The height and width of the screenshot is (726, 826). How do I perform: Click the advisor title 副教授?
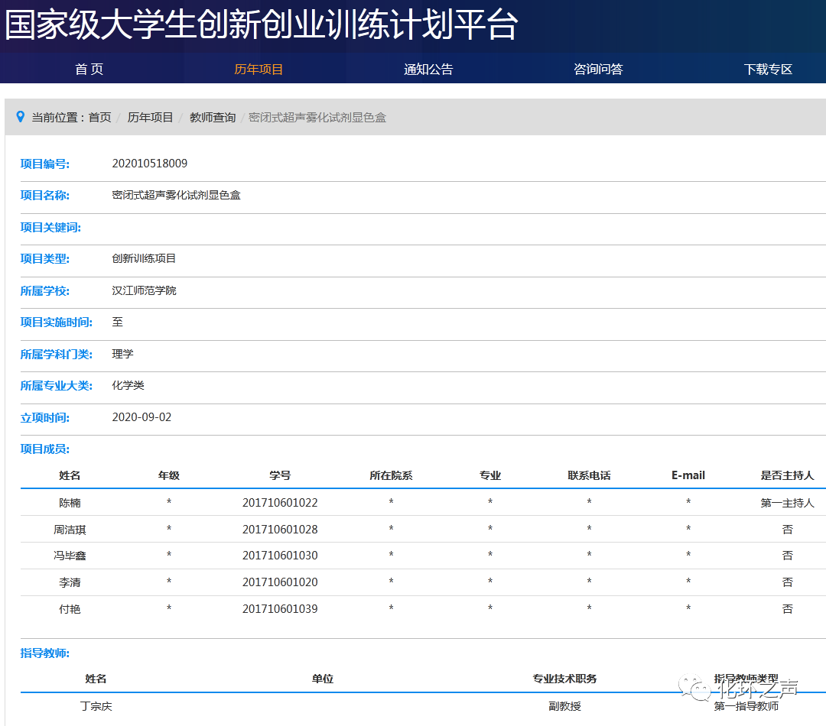pyautogui.click(x=564, y=706)
